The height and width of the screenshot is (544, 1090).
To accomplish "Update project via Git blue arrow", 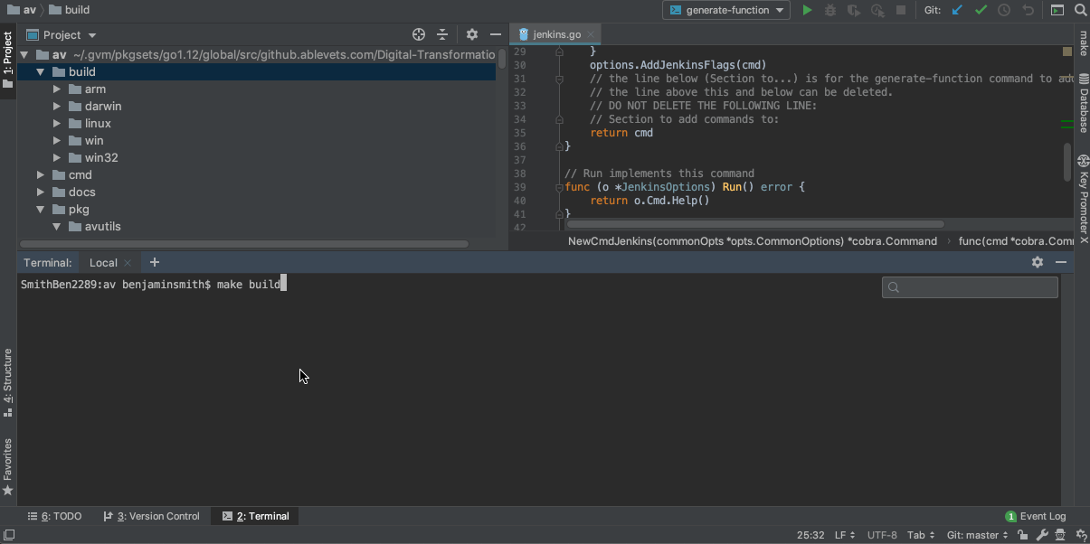I will (957, 10).
